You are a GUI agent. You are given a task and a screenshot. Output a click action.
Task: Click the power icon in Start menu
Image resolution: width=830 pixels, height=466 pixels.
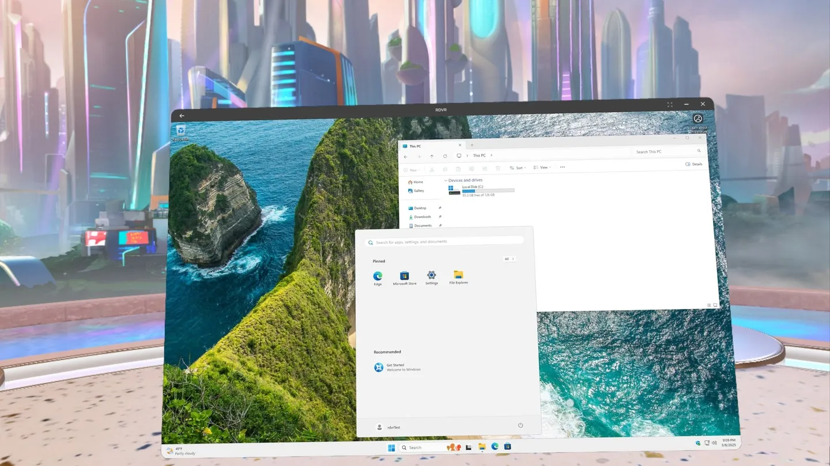[x=520, y=425]
